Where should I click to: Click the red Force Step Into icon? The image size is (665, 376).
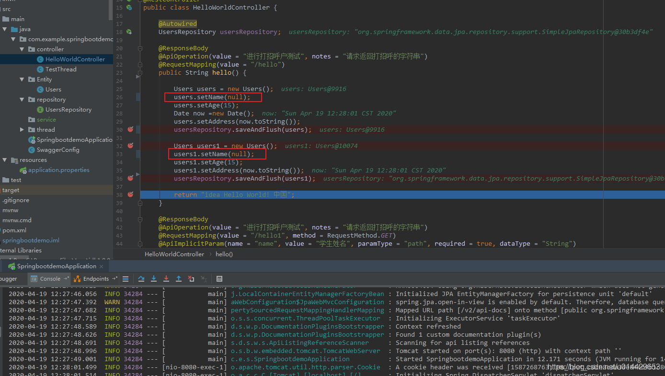pos(166,278)
